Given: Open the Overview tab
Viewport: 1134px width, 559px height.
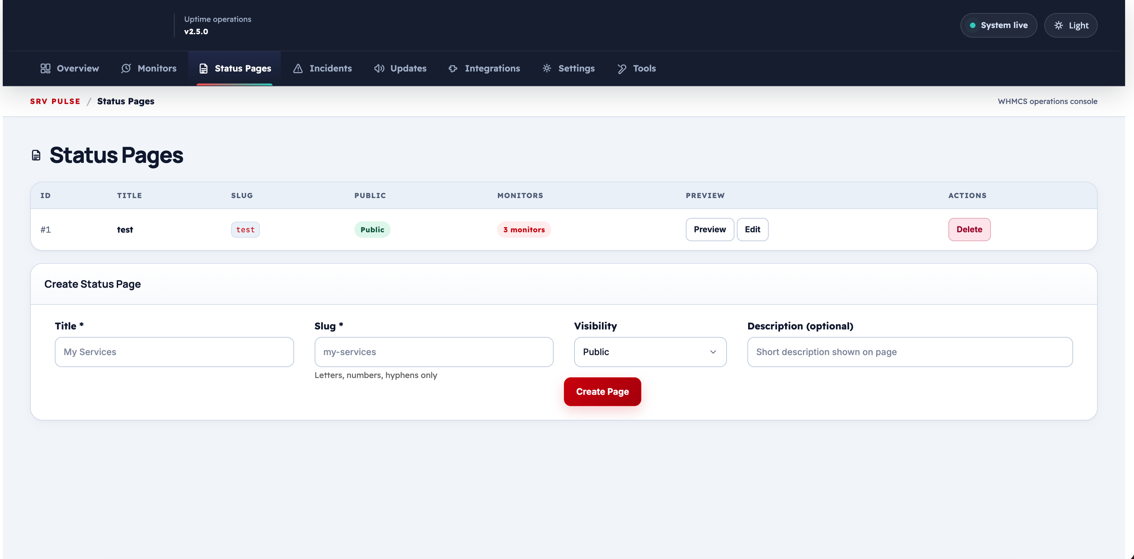Looking at the screenshot, I should tap(70, 68).
